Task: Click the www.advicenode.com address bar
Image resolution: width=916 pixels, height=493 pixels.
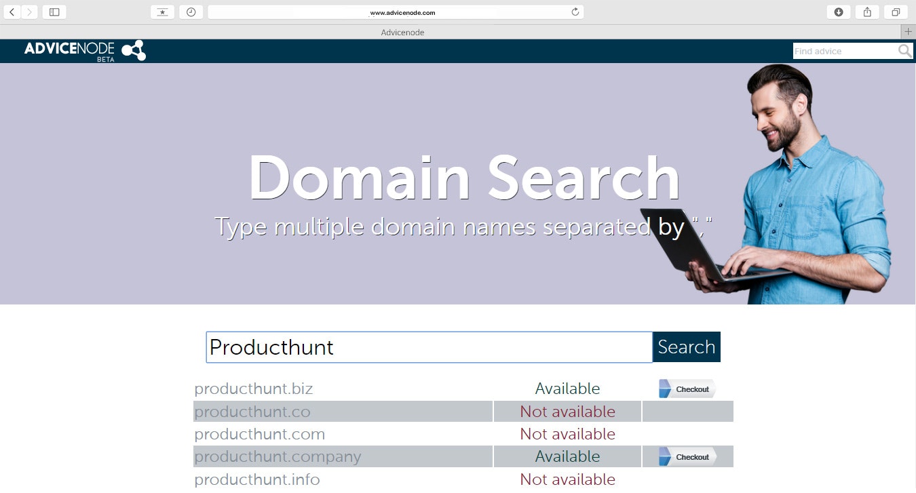Action: click(396, 12)
